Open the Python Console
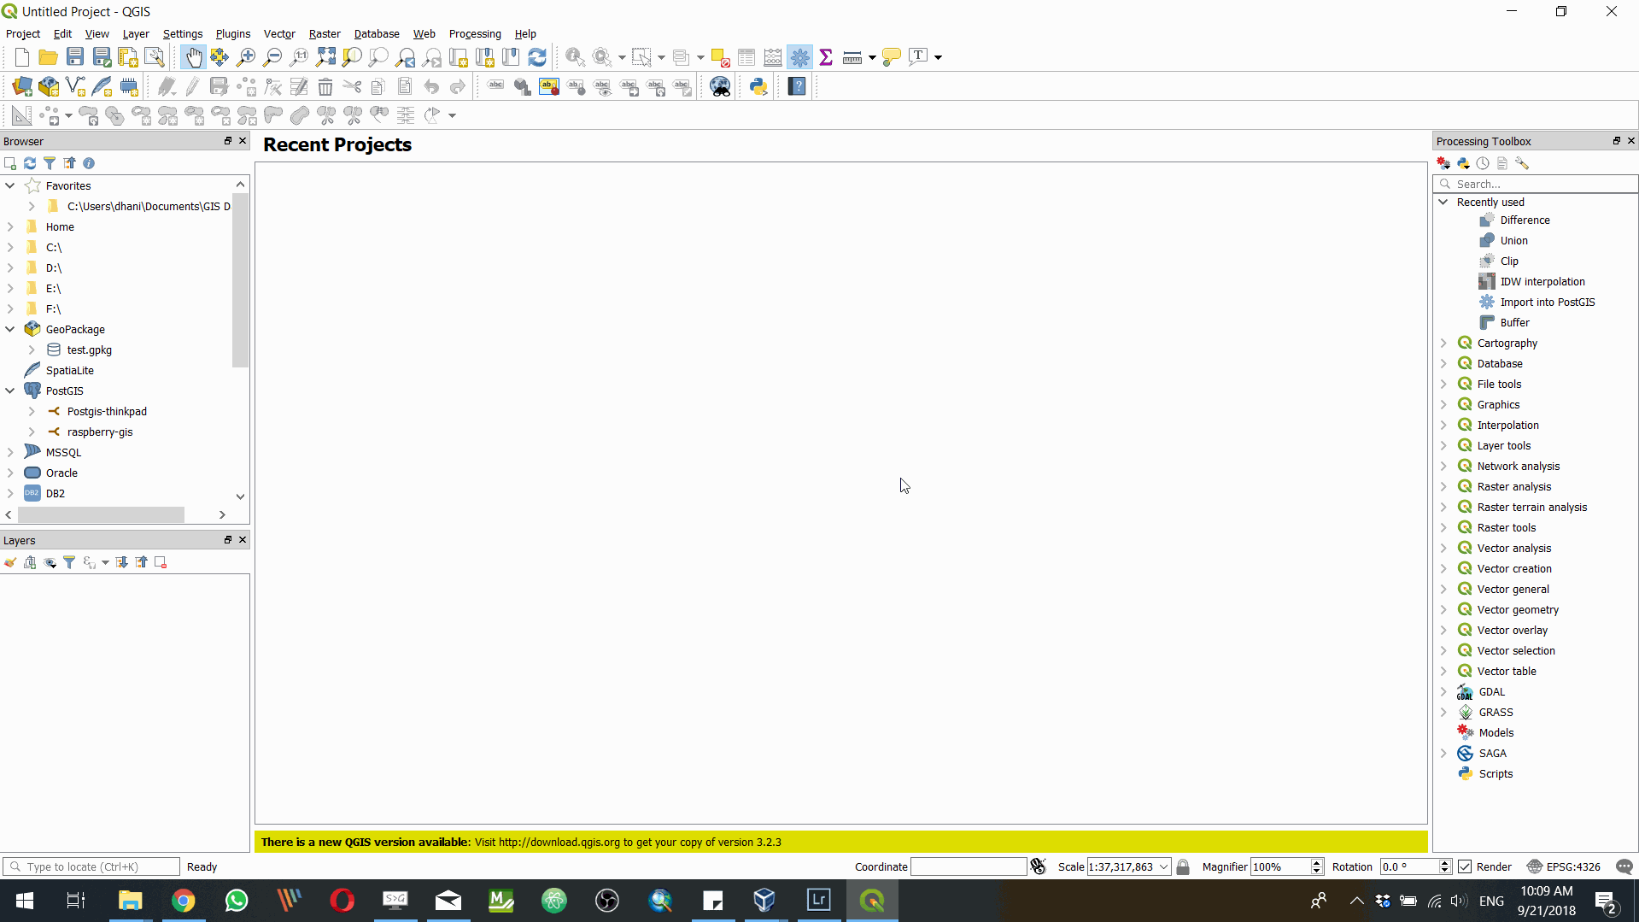The width and height of the screenshot is (1639, 922). pyautogui.click(x=758, y=85)
